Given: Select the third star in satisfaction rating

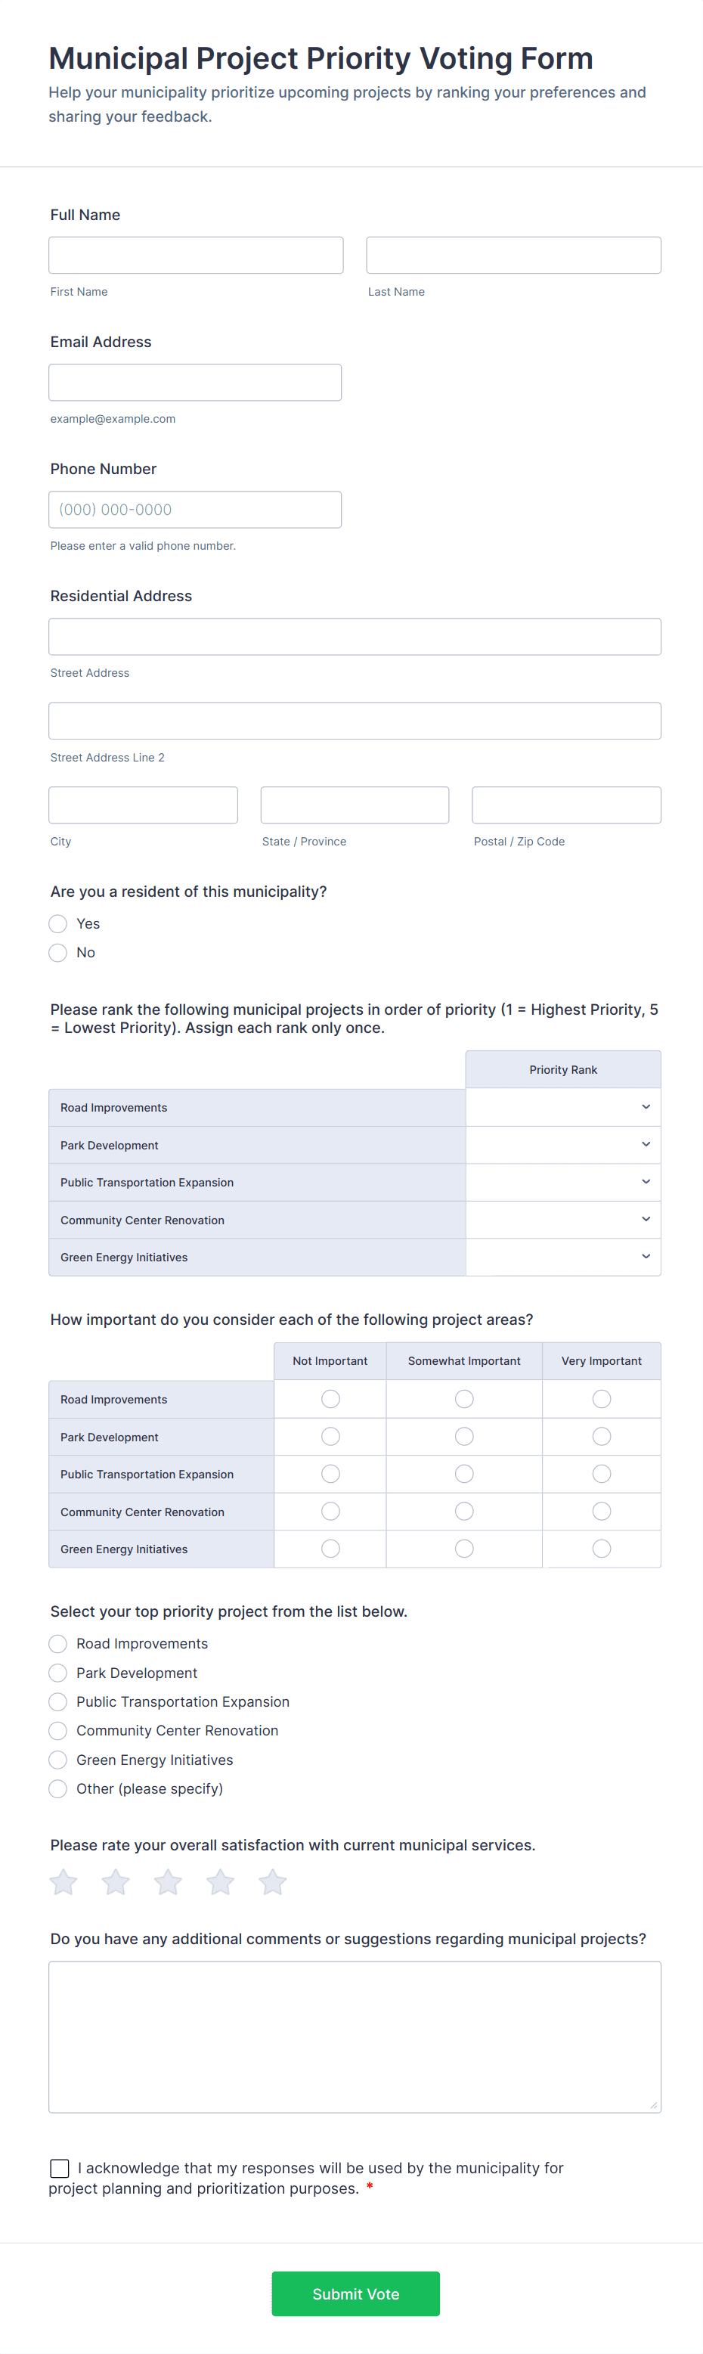Looking at the screenshot, I should coord(168,1881).
